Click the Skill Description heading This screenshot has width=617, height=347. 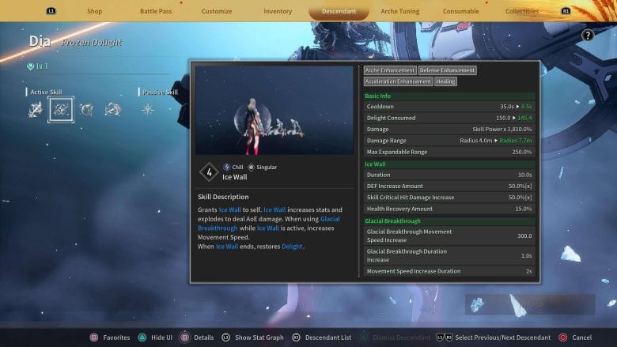tap(223, 197)
